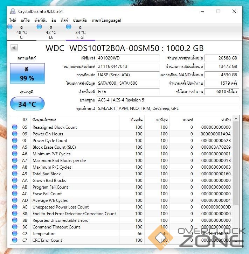This screenshot has width=249, height=254.
Task: Click the scroll up arrow of attribute list
Action: point(236,119)
